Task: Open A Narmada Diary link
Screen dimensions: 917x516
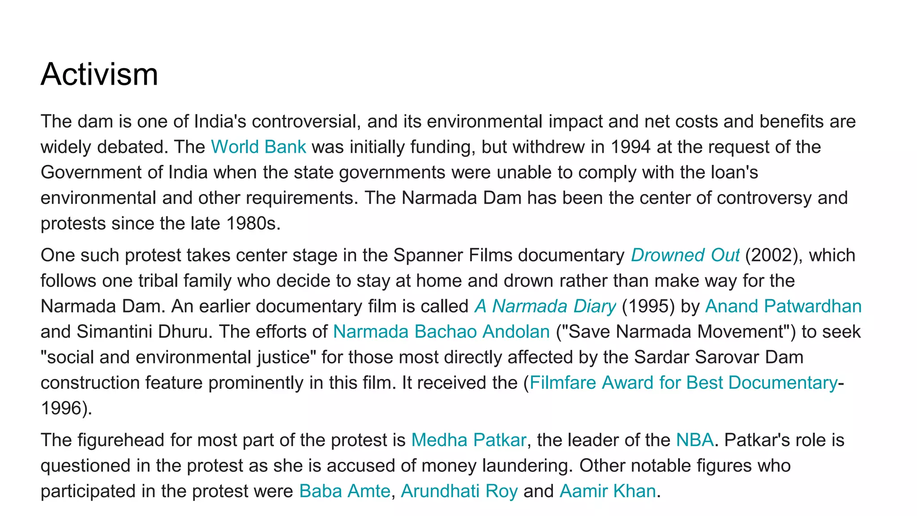Action: tap(545, 306)
